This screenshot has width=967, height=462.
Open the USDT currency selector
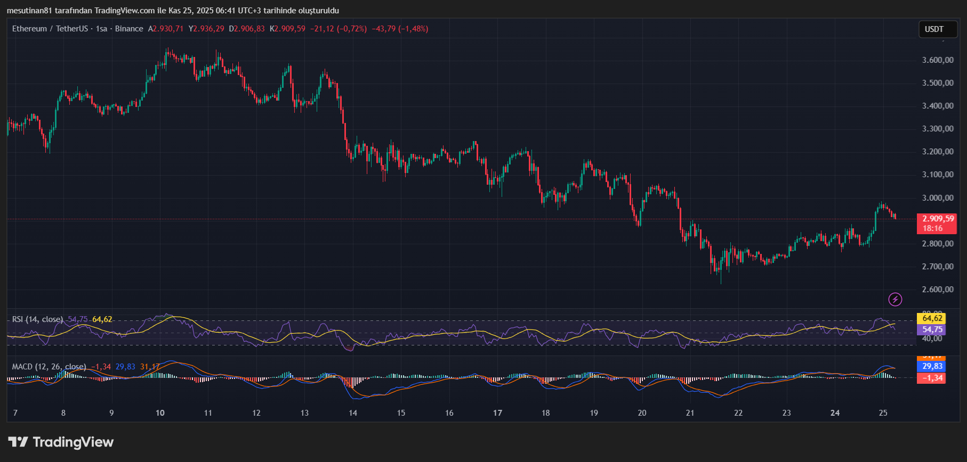pyautogui.click(x=938, y=29)
